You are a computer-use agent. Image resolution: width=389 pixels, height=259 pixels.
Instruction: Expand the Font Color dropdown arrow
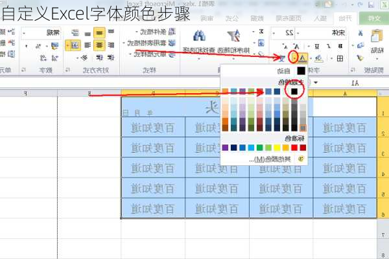click(x=294, y=58)
